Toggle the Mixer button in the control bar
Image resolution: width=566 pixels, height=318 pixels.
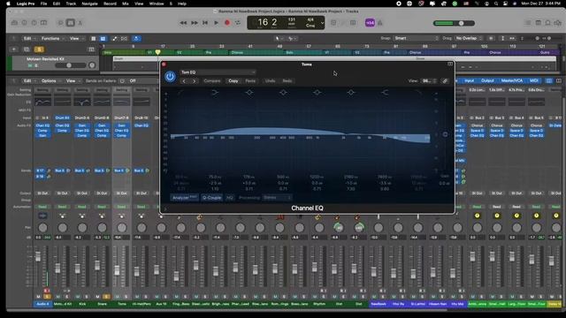[71, 23]
